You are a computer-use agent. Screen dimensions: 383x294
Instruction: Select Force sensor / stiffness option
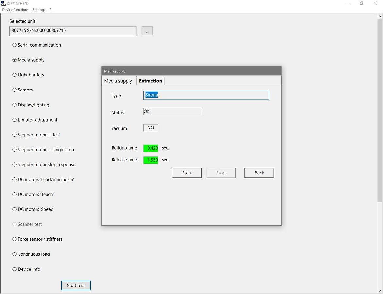[x=14, y=239]
